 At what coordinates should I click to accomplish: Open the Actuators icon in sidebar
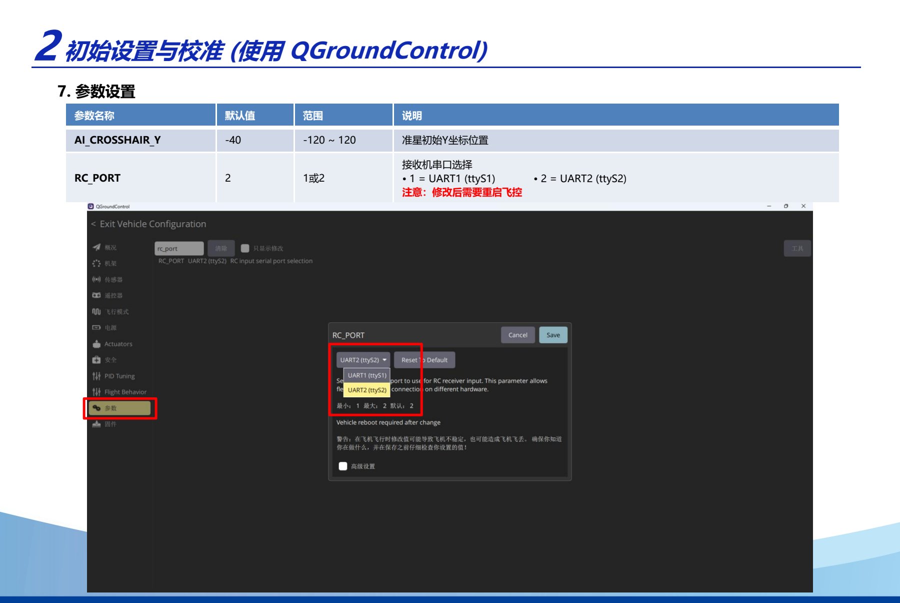click(x=96, y=344)
